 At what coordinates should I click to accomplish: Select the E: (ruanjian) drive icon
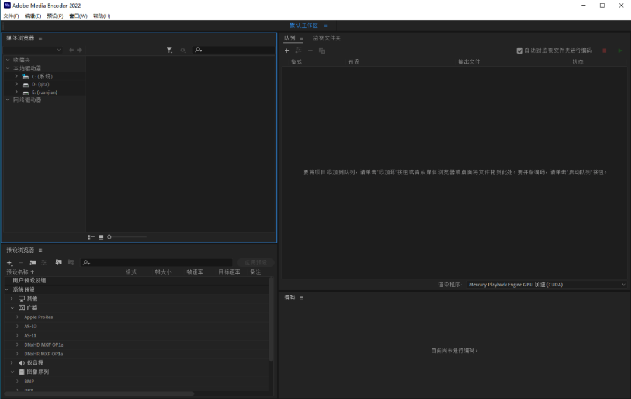click(26, 92)
